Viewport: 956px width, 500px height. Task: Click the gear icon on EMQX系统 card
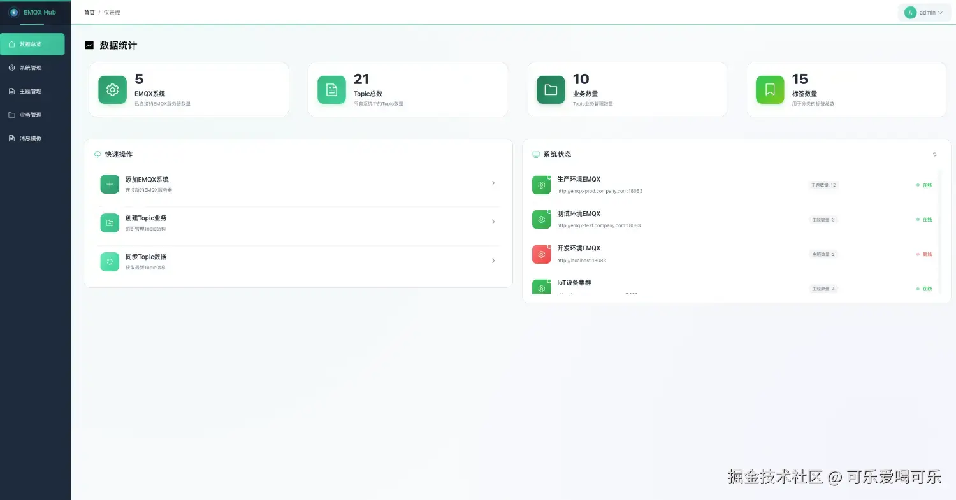pyautogui.click(x=112, y=90)
